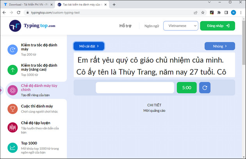The height and width of the screenshot is (159, 246).
Task: Click the Đăng nhập login button
Action: click(x=217, y=26)
